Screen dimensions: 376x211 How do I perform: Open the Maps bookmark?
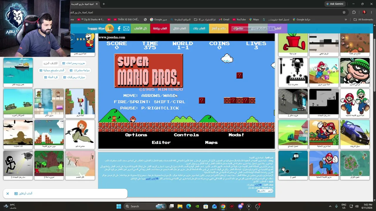tap(254, 20)
